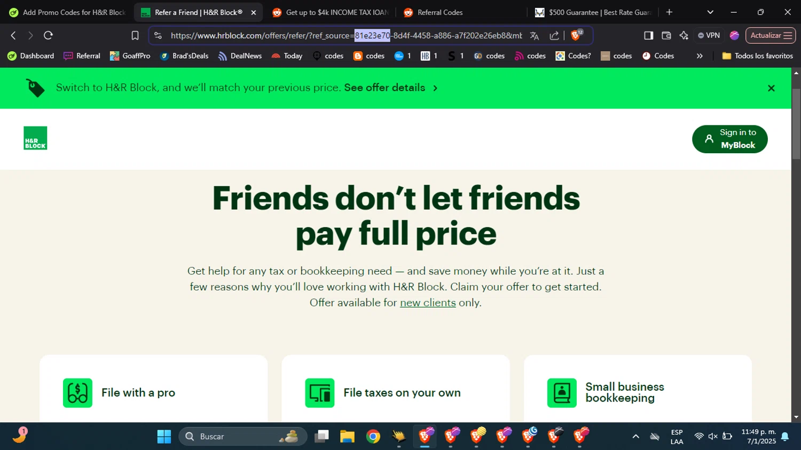Click the Windows taskbar Buscar search box
Screen dimensions: 801x450
pos(243,436)
